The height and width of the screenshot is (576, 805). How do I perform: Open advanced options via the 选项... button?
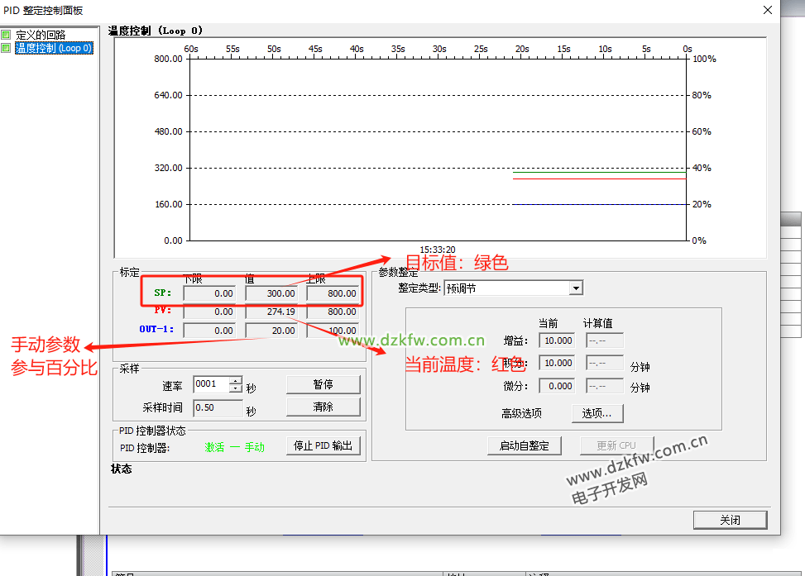coord(597,413)
